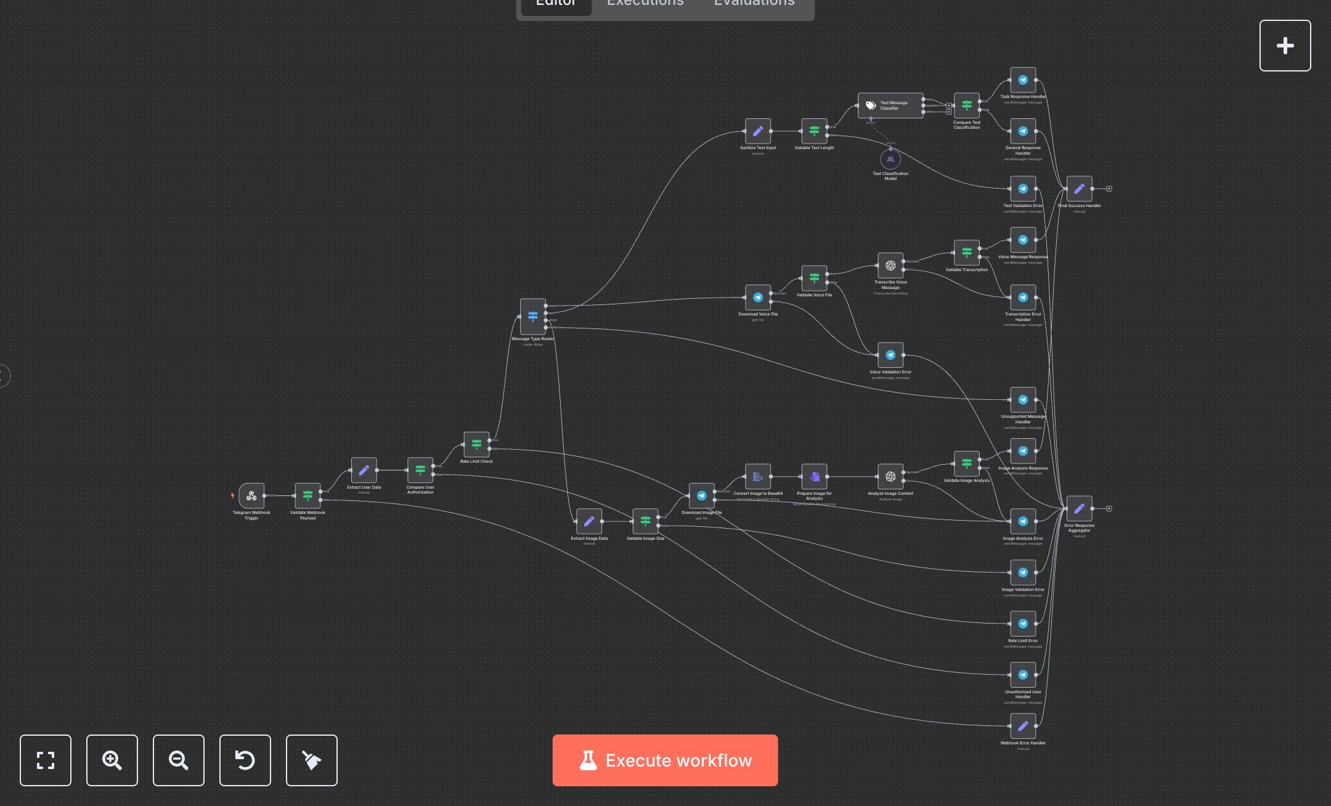This screenshot has width=1331, height=806.
Task: Click the Telegram Webhook Trigger node
Action: (x=251, y=495)
